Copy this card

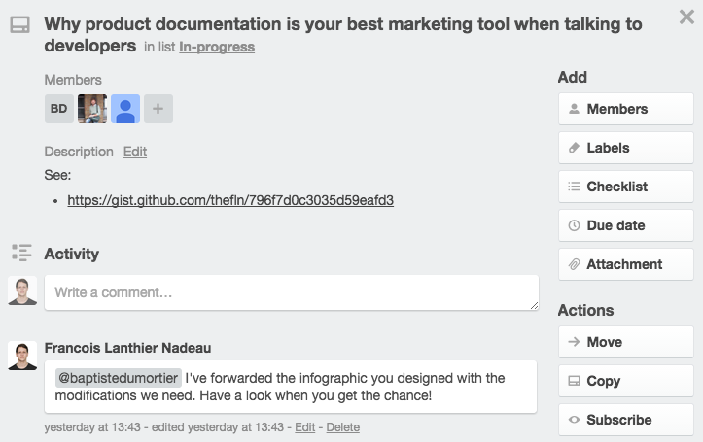625,381
